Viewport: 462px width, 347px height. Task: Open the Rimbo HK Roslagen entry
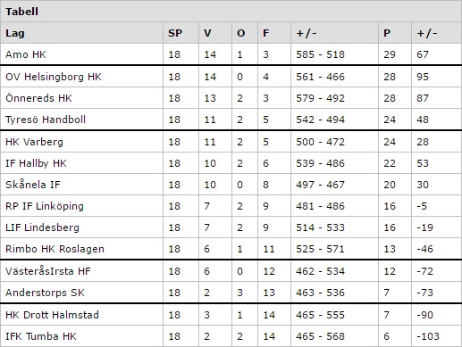[x=55, y=249]
